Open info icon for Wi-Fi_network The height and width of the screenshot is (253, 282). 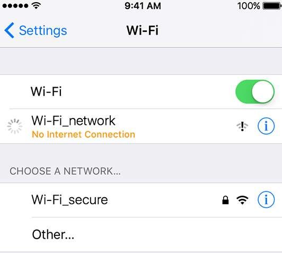(266, 126)
